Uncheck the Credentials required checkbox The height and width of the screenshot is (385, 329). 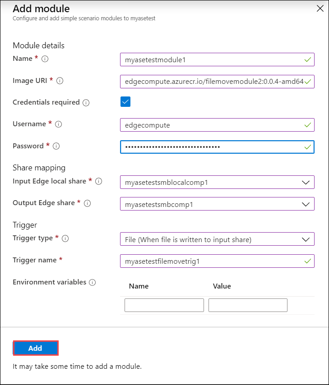coord(125,102)
